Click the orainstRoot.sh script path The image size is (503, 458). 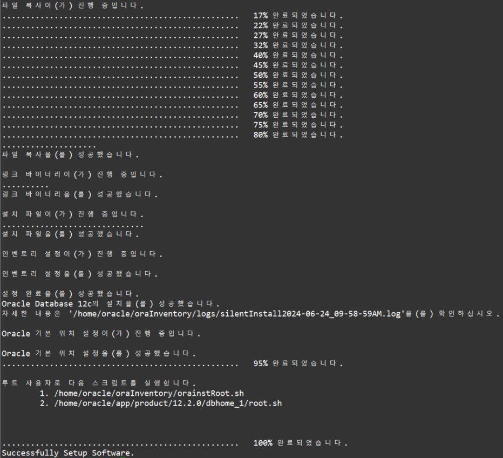[149, 394]
